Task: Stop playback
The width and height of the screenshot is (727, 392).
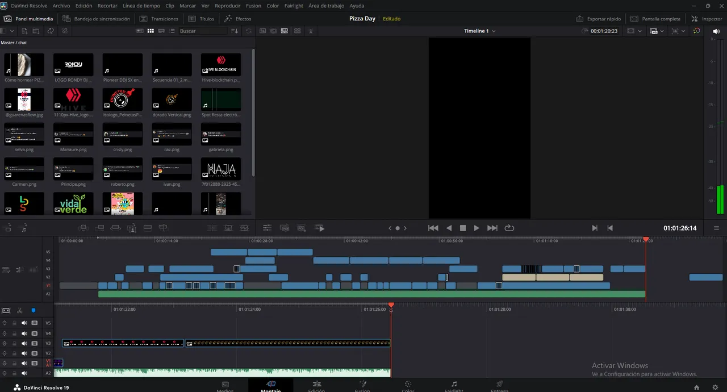Action: coord(463,228)
